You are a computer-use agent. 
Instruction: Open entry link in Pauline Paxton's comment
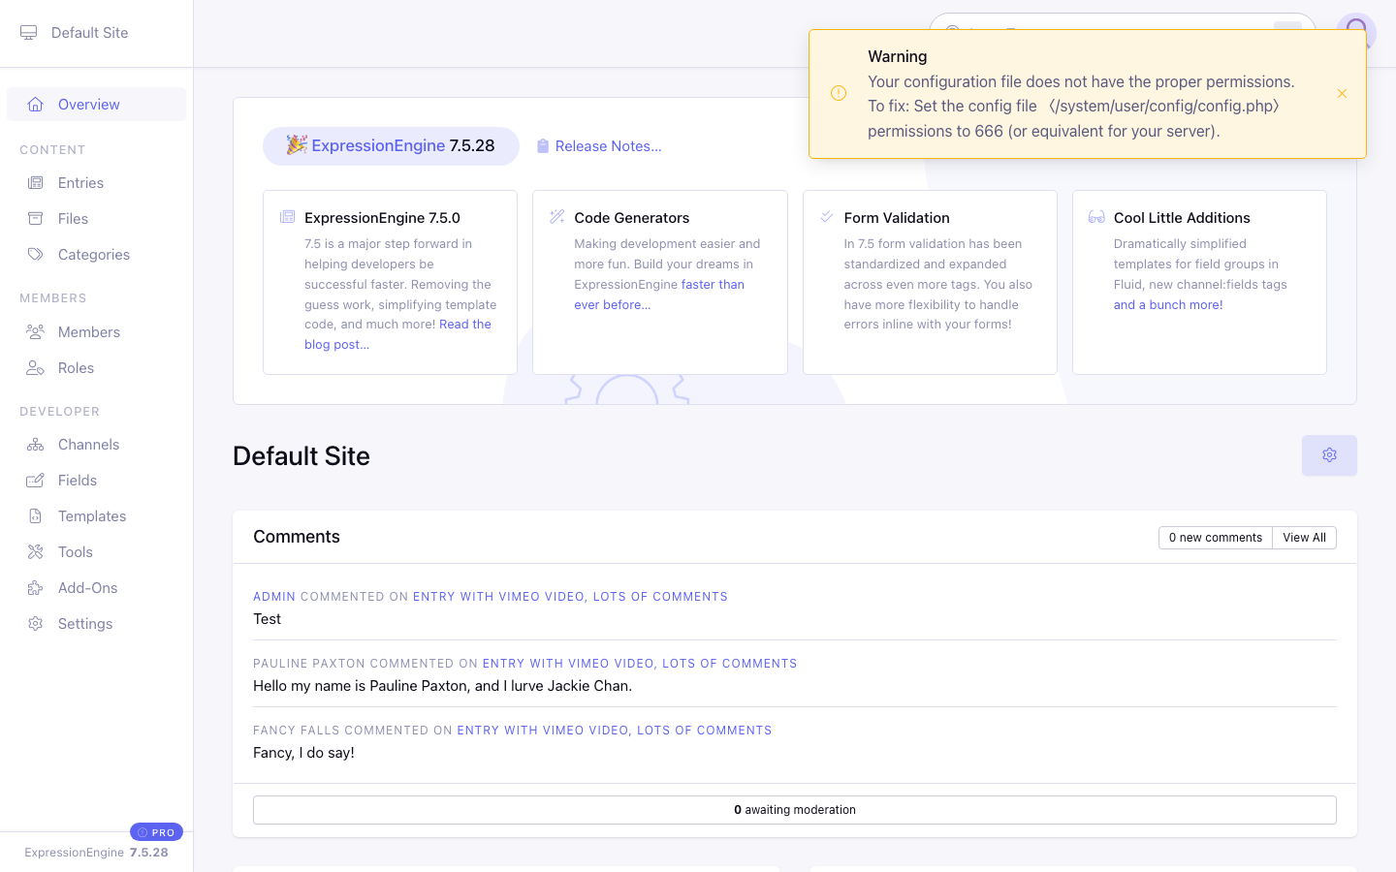[x=640, y=664]
